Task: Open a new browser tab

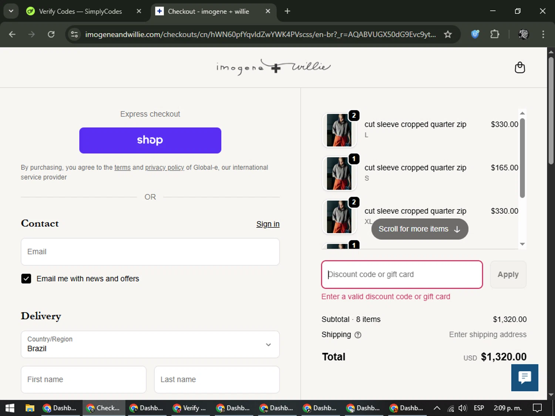Action: [287, 11]
